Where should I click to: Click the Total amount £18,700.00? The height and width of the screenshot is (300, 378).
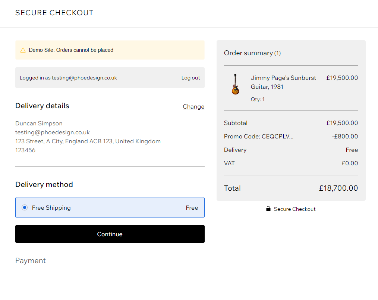pos(338,188)
